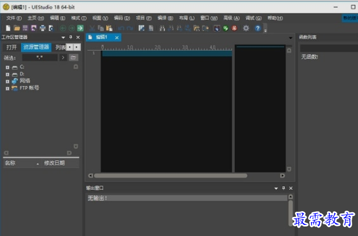Expand the C: drive node
The width and height of the screenshot is (358, 236).
tap(7, 67)
